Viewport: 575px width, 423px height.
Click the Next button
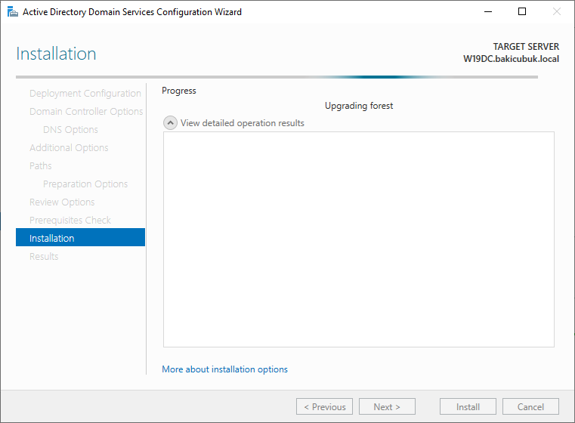[388, 406]
